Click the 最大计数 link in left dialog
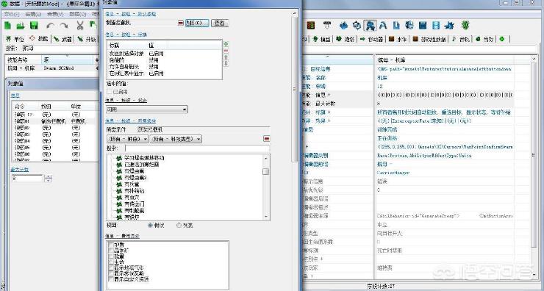 pyautogui.click(x=19, y=170)
